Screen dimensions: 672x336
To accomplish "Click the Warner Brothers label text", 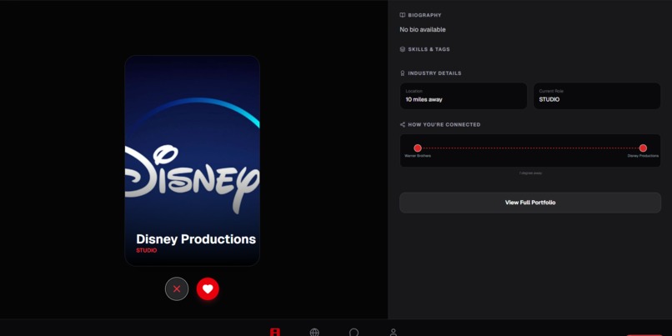I will coord(418,156).
